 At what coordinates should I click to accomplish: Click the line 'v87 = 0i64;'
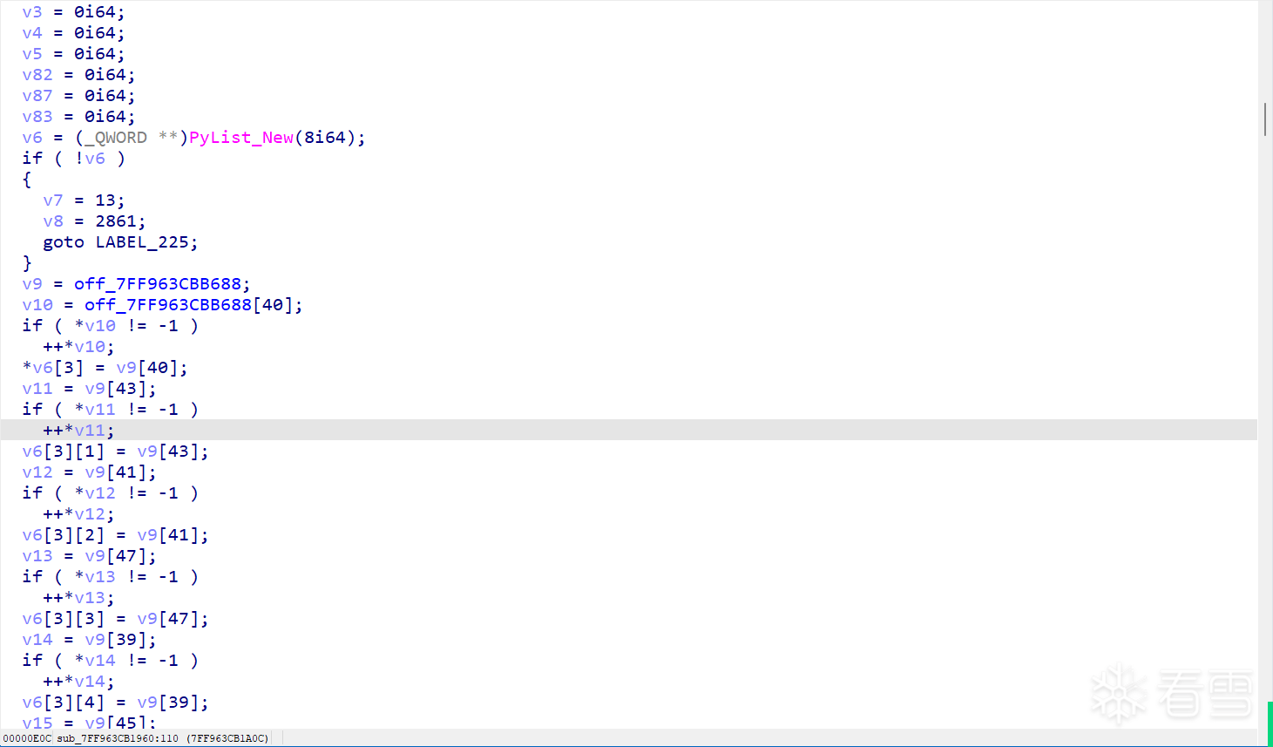pos(78,96)
